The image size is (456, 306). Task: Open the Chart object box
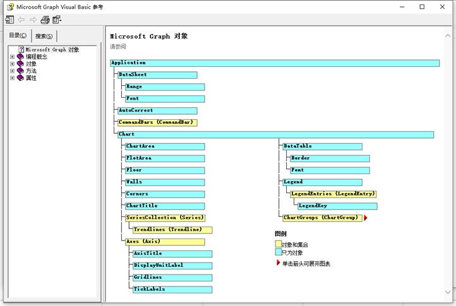point(276,134)
